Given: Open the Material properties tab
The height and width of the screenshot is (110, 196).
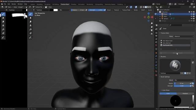Looking at the screenshot, I should pyautogui.click(x=156, y=71).
